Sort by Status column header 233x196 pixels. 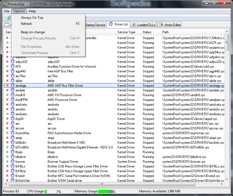(x=150, y=32)
